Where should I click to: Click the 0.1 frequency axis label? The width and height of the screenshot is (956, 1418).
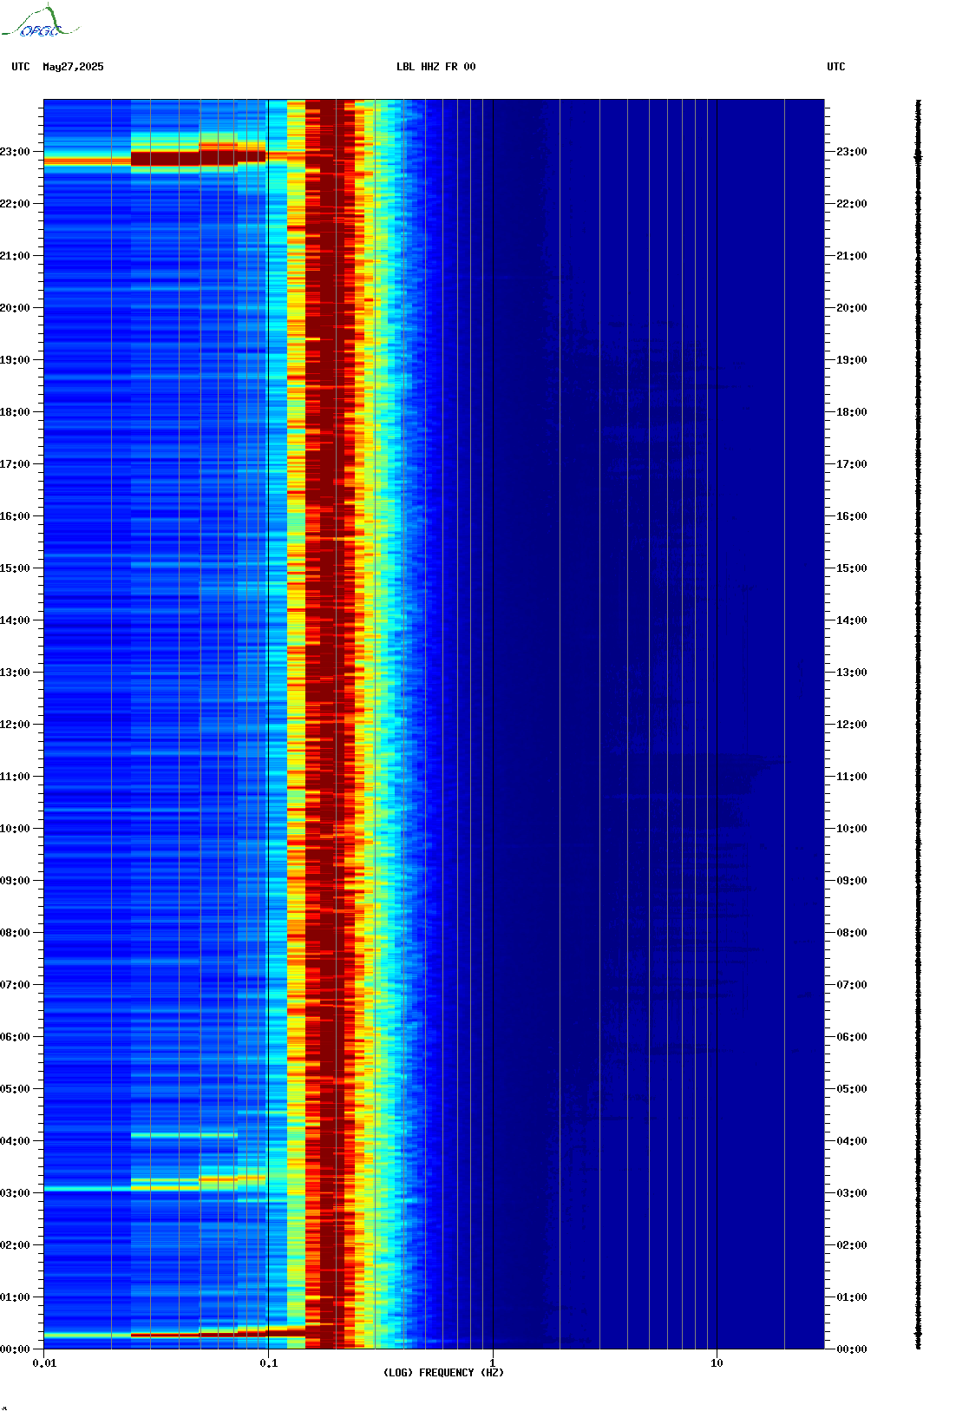[x=268, y=1363]
